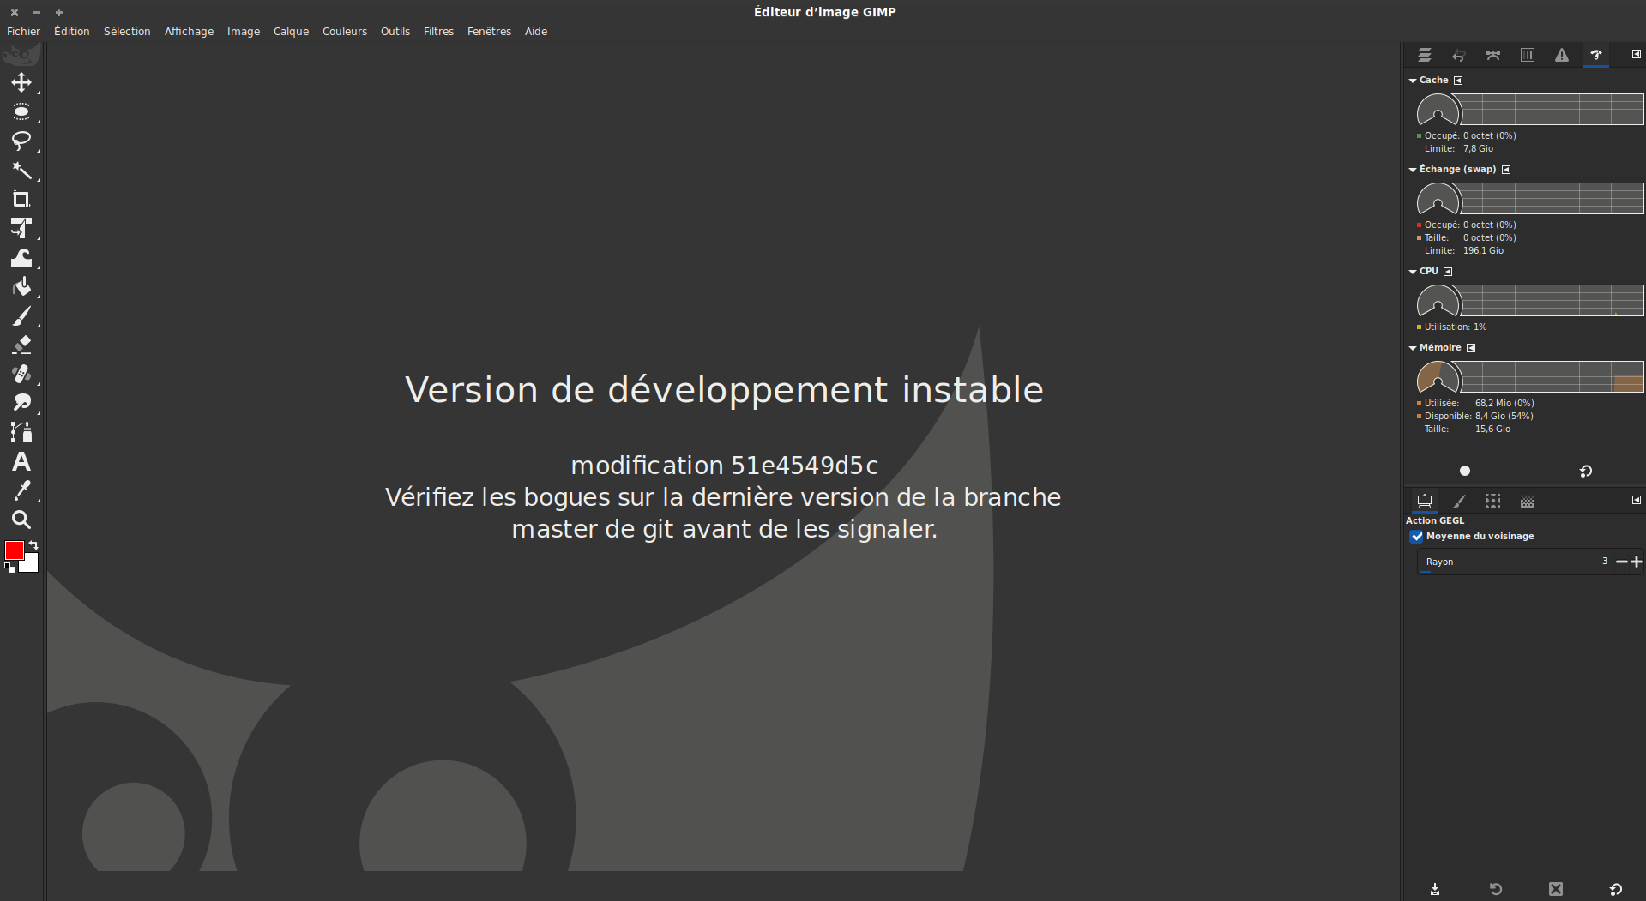Collapse the CPU dashboard group
This screenshot has height=901, width=1646.
1413,272
